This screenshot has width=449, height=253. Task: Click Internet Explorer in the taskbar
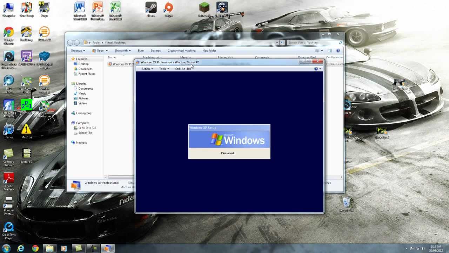[21, 248]
